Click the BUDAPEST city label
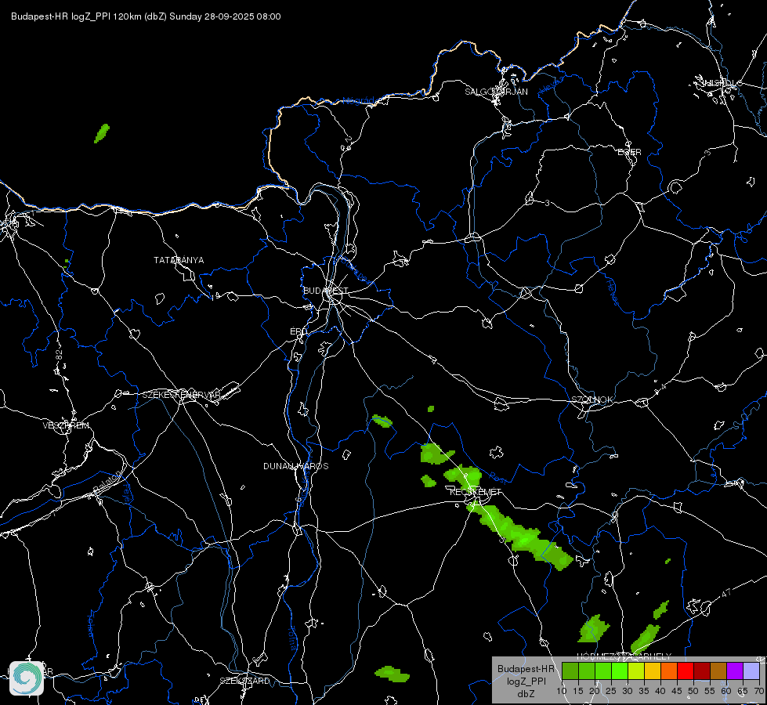Image resolution: width=767 pixels, height=705 pixels. 326,291
